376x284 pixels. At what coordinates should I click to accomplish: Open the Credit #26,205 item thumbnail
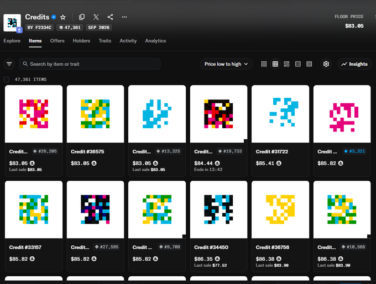pyautogui.click(x=34, y=114)
